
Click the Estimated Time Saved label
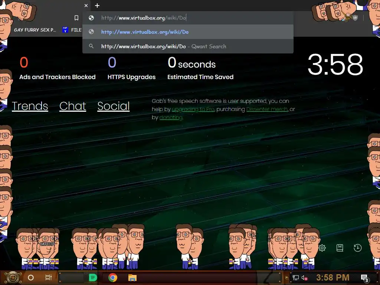pyautogui.click(x=200, y=77)
